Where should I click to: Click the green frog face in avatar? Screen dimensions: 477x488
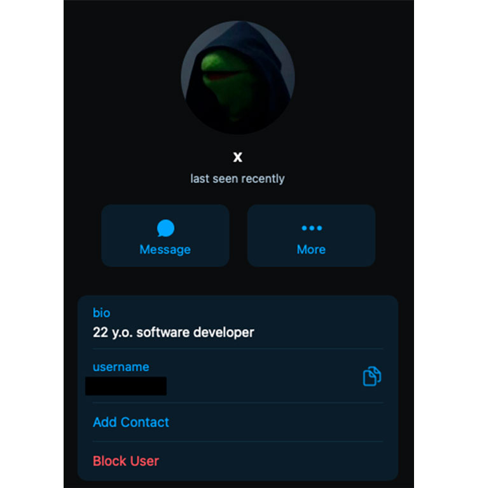228,78
